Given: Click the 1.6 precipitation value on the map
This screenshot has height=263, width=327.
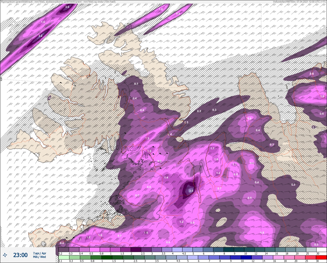Looking at the screenshot, I should click(146, 233).
